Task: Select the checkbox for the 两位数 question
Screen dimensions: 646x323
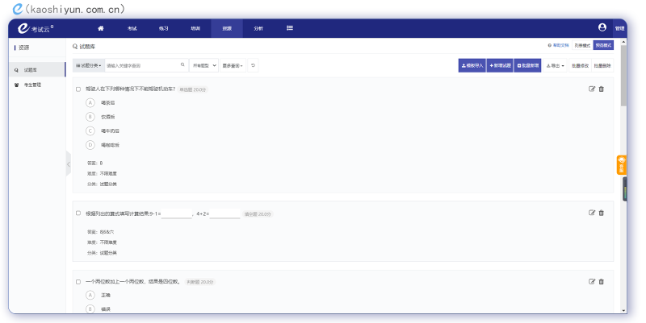Action: (78, 282)
